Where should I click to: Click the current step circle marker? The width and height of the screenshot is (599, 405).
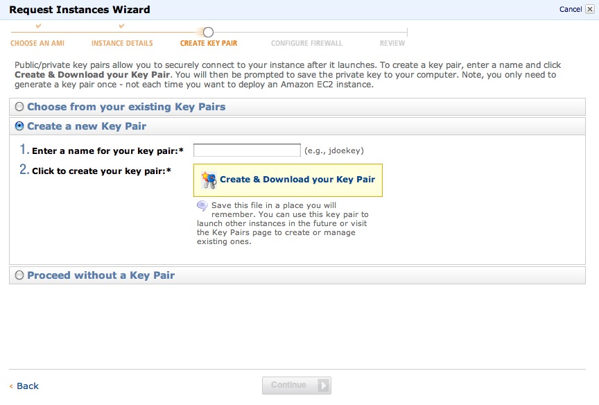click(x=208, y=32)
